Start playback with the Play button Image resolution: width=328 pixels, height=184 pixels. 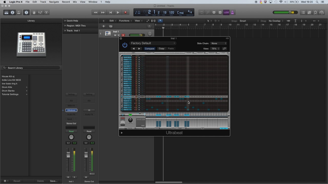click(x=118, y=13)
